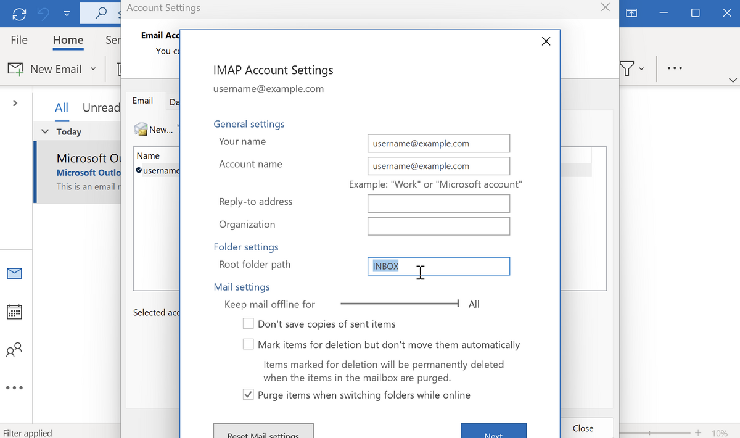
Task: Select Email tab in Account Settings
Action: (143, 101)
